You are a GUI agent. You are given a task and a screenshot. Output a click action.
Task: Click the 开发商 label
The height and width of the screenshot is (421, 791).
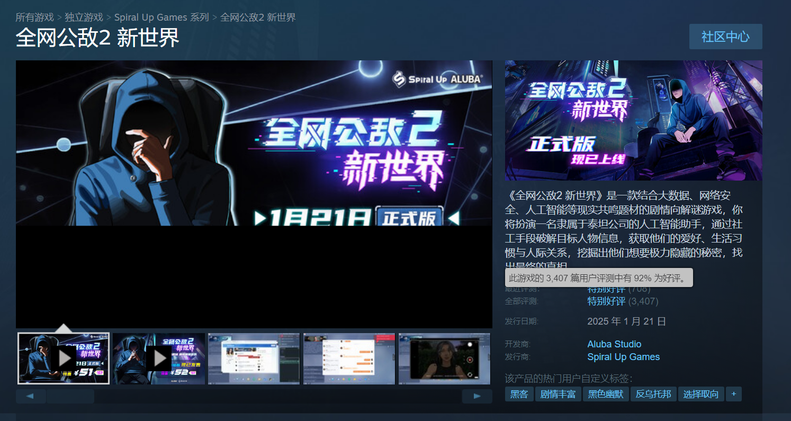pos(518,344)
